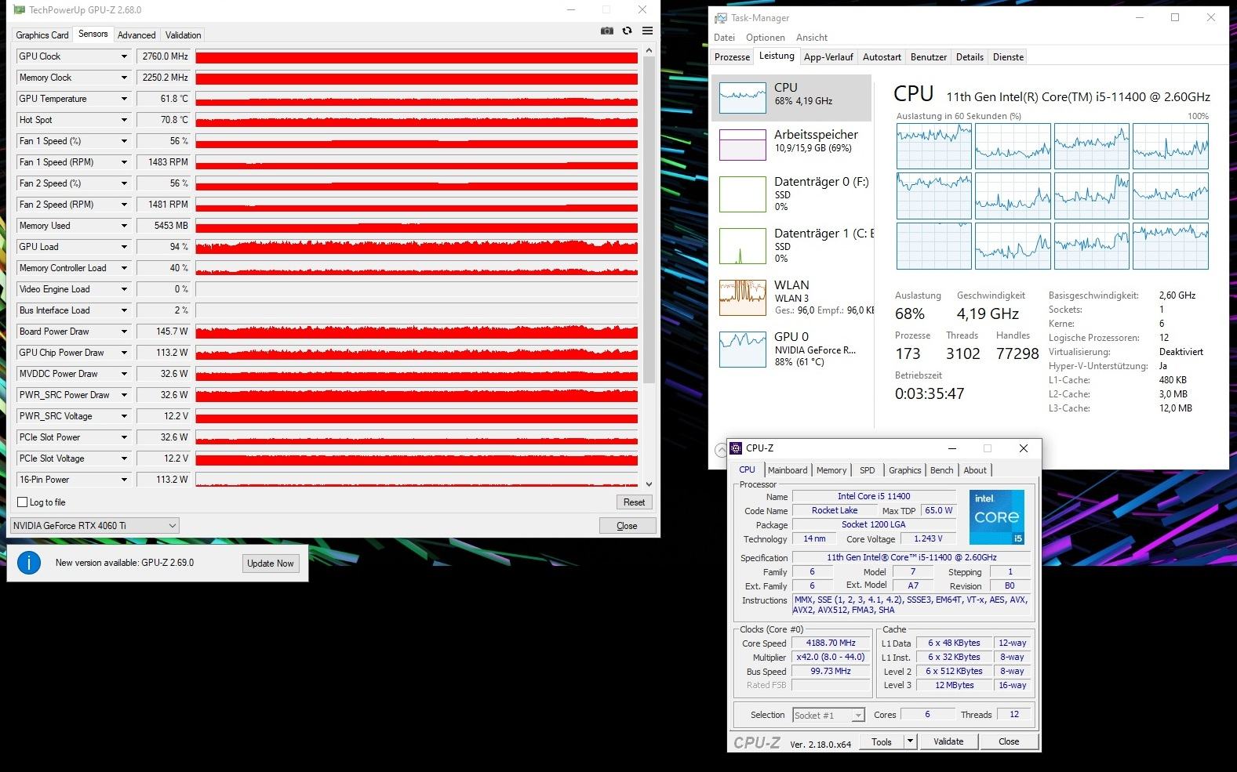Select Arbeitsspeicher in Task-Manager sidebar
This screenshot has width=1237, height=772.
pyautogui.click(x=791, y=145)
